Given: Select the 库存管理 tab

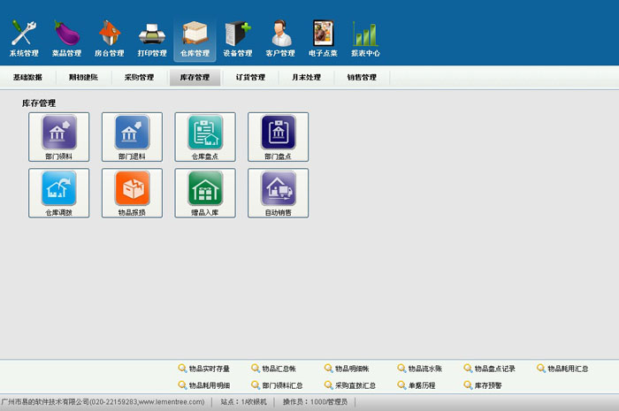Looking at the screenshot, I should (195, 77).
